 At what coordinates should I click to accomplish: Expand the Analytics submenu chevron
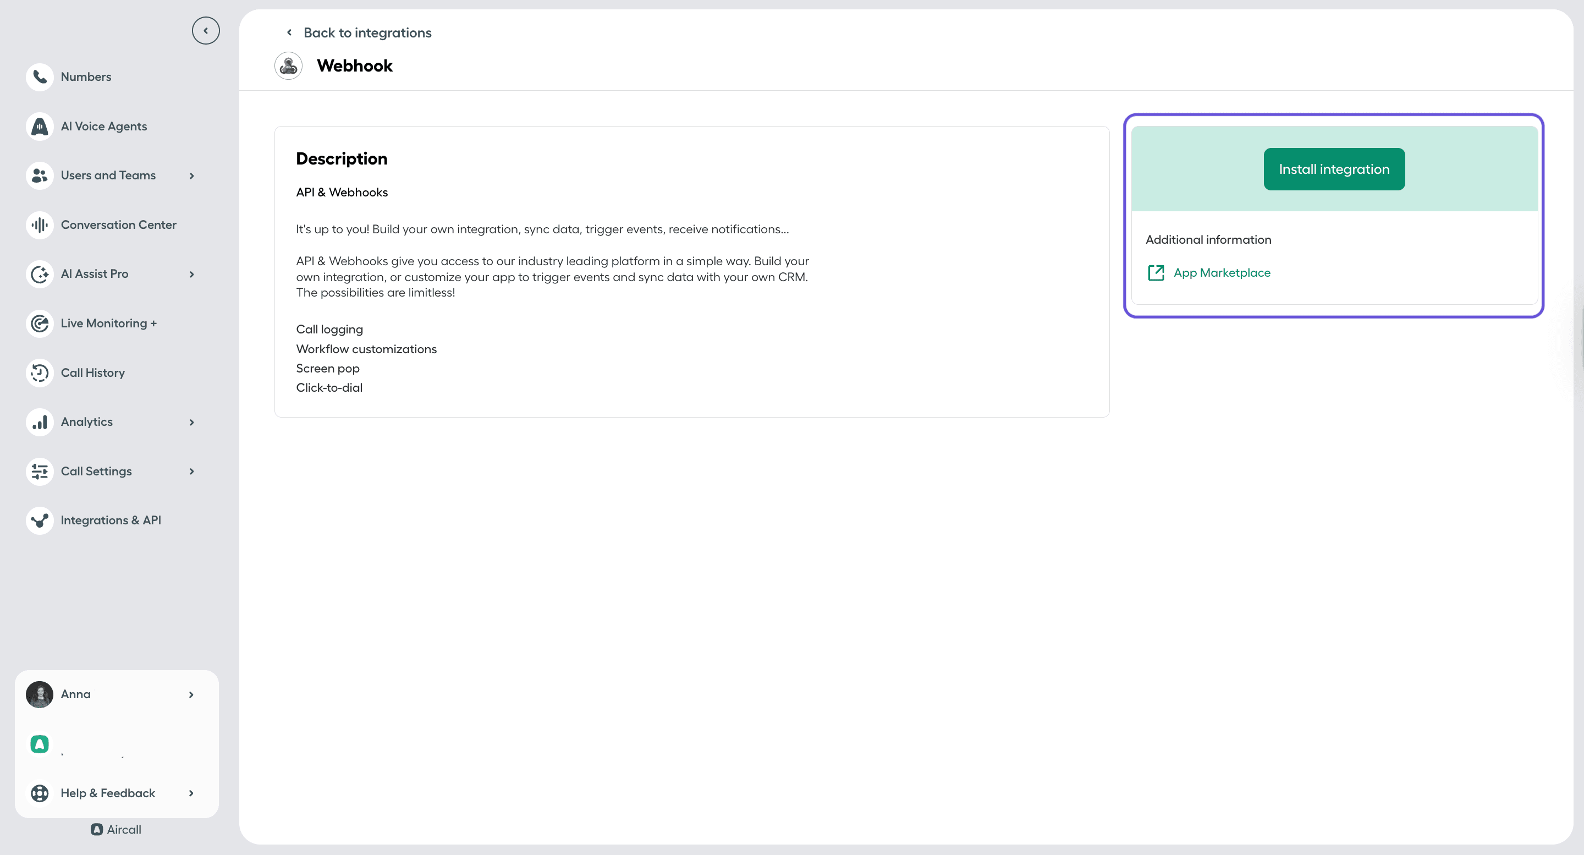click(191, 422)
